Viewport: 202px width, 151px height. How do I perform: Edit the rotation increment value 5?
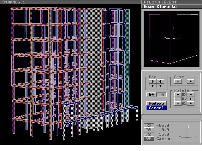[162, 94]
